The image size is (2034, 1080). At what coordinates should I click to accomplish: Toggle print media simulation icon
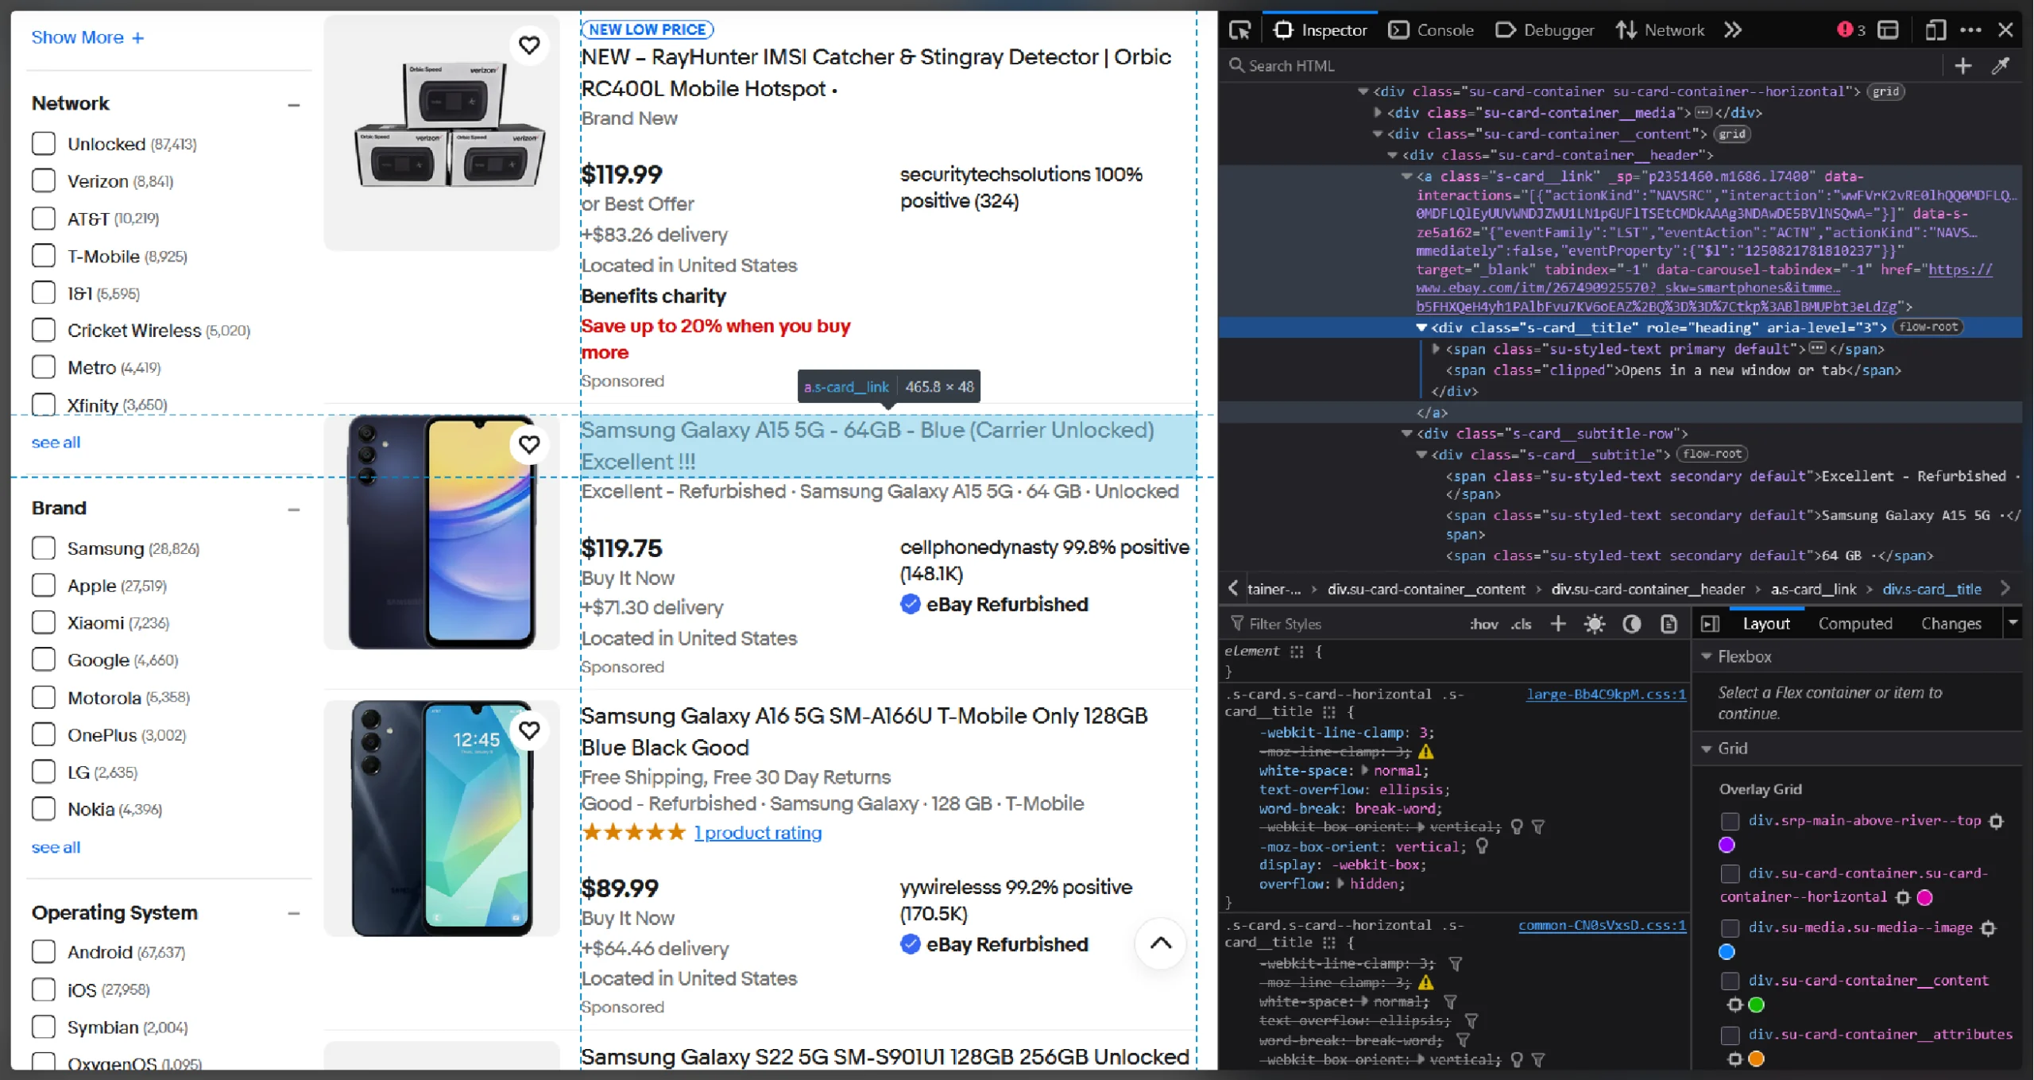coord(1668,625)
